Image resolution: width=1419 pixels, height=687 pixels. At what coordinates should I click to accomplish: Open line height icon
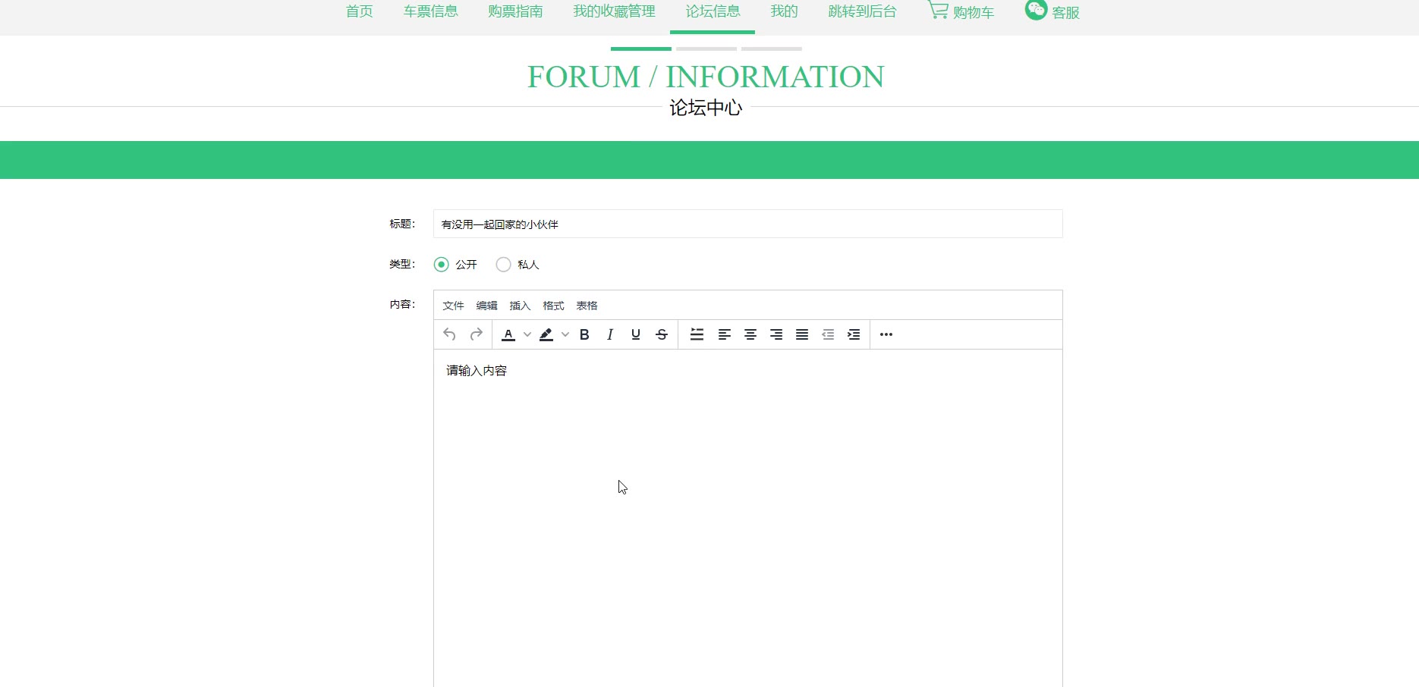point(697,334)
